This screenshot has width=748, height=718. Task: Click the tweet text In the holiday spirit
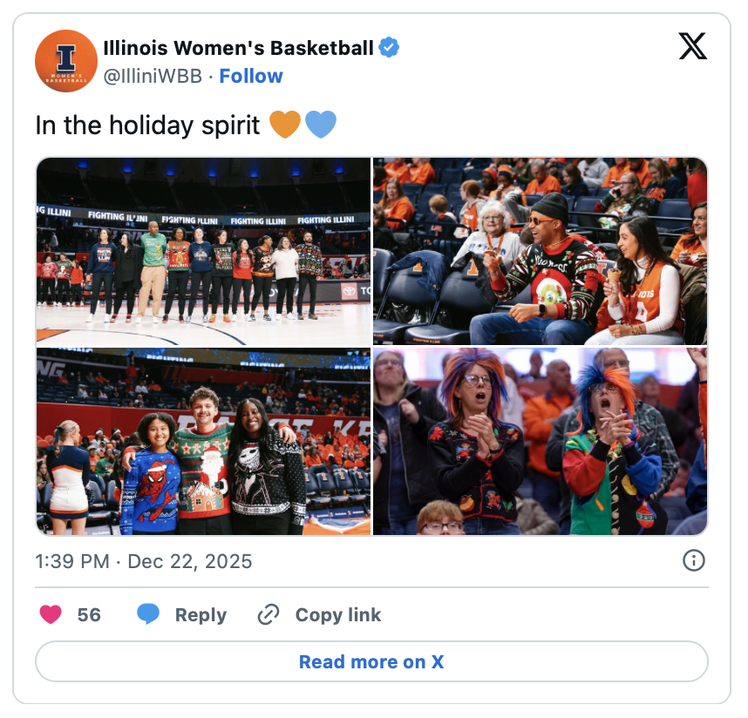pyautogui.click(x=148, y=125)
